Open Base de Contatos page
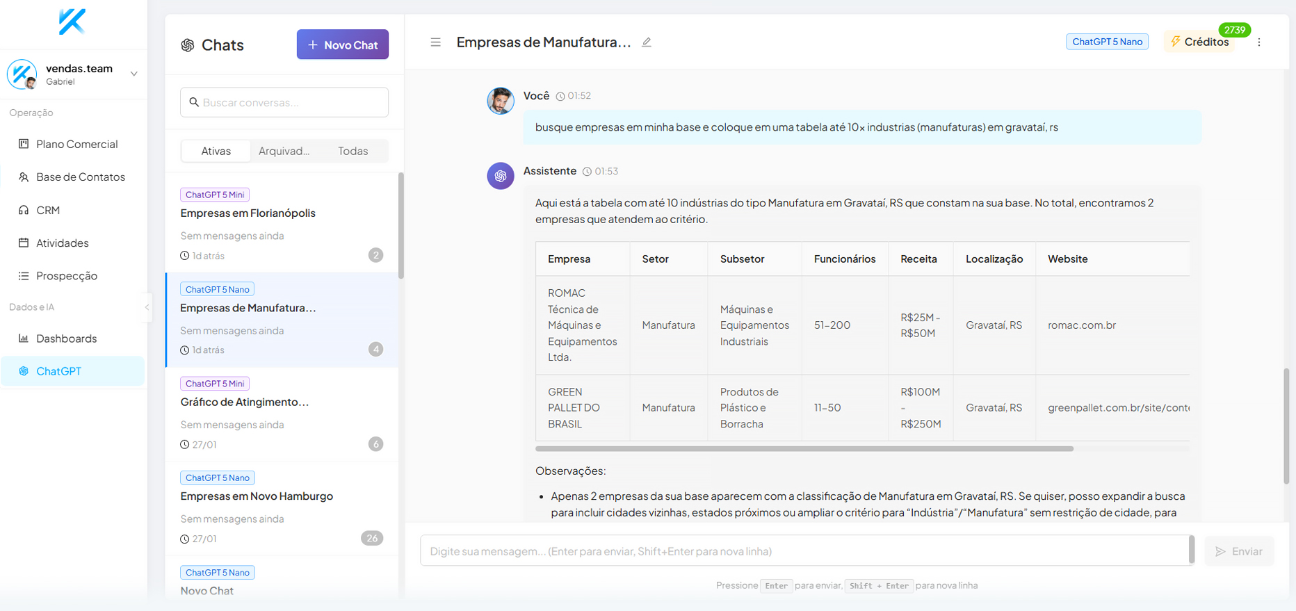 (80, 177)
